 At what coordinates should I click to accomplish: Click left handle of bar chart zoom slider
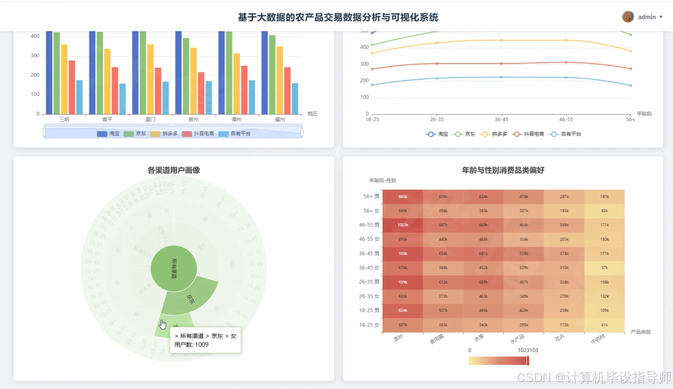point(44,132)
